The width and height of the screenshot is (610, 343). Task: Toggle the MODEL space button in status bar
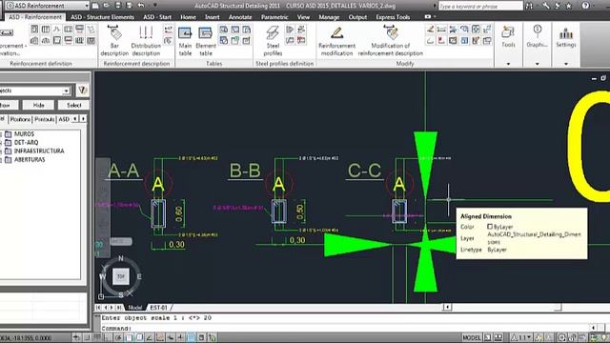click(472, 337)
